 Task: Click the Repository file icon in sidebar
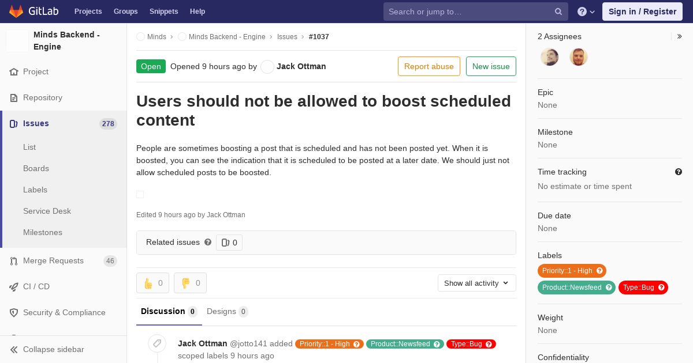tap(14, 98)
